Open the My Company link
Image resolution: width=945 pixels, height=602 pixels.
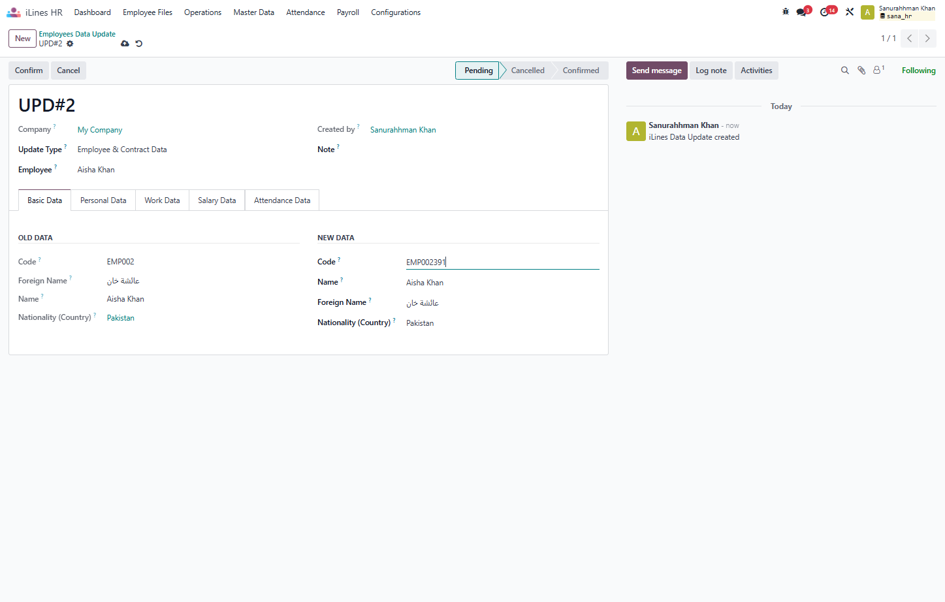[100, 130]
